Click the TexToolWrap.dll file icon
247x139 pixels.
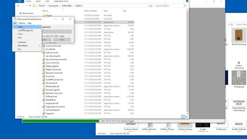coord(44,110)
